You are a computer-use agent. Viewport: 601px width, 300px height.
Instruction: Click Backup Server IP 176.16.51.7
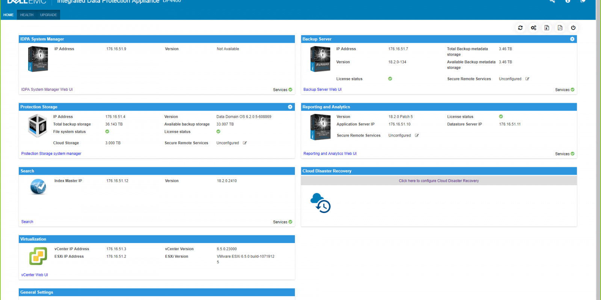click(x=398, y=49)
